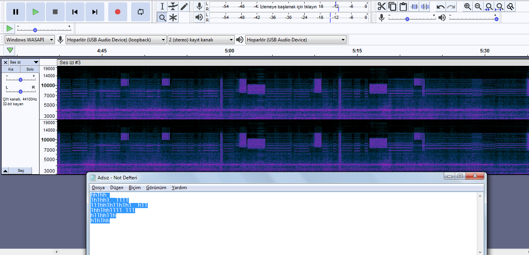Open the playback meter speaker options
Image resolution: width=529 pixels, height=255 pixels.
tap(200, 17)
